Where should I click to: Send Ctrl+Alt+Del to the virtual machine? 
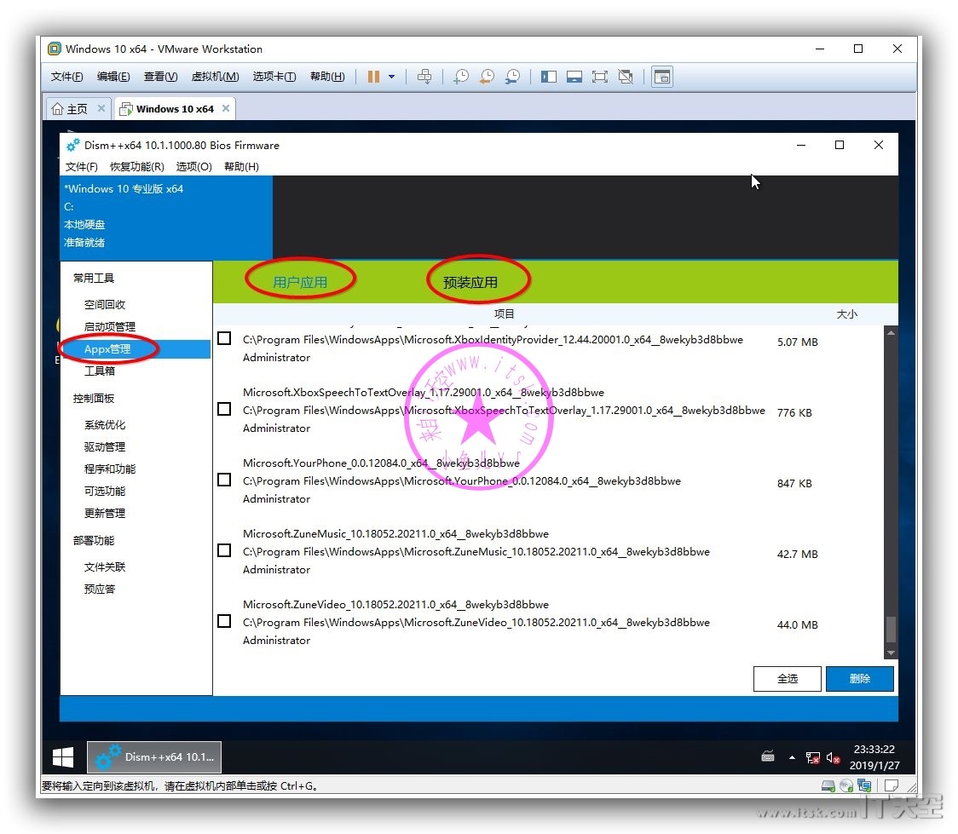[424, 77]
